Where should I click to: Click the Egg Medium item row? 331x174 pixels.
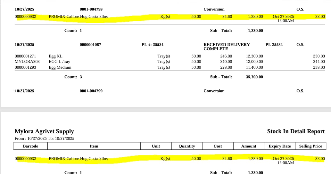(60, 67)
